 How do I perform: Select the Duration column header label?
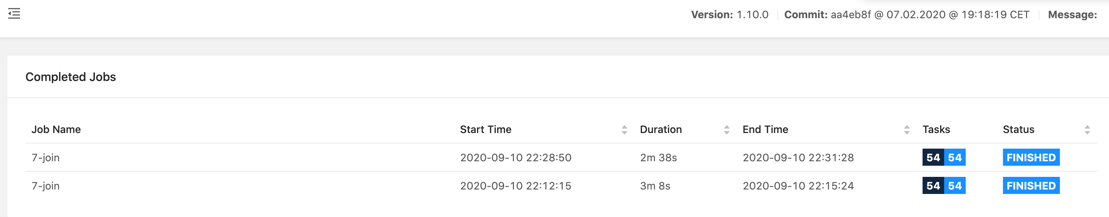(661, 130)
